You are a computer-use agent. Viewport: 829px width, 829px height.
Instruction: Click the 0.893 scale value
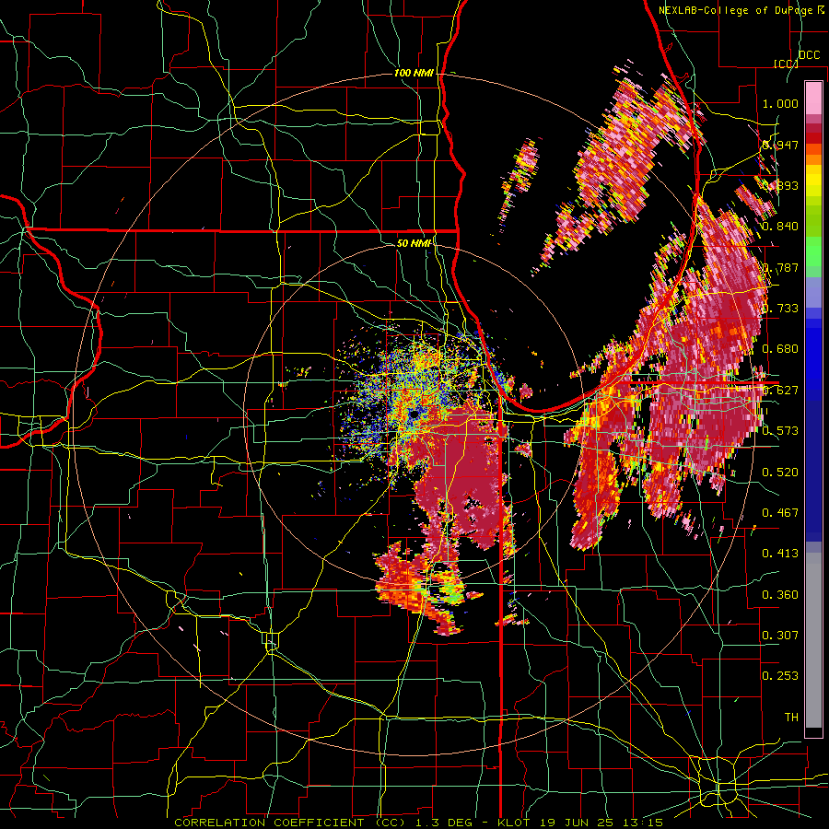click(x=780, y=185)
